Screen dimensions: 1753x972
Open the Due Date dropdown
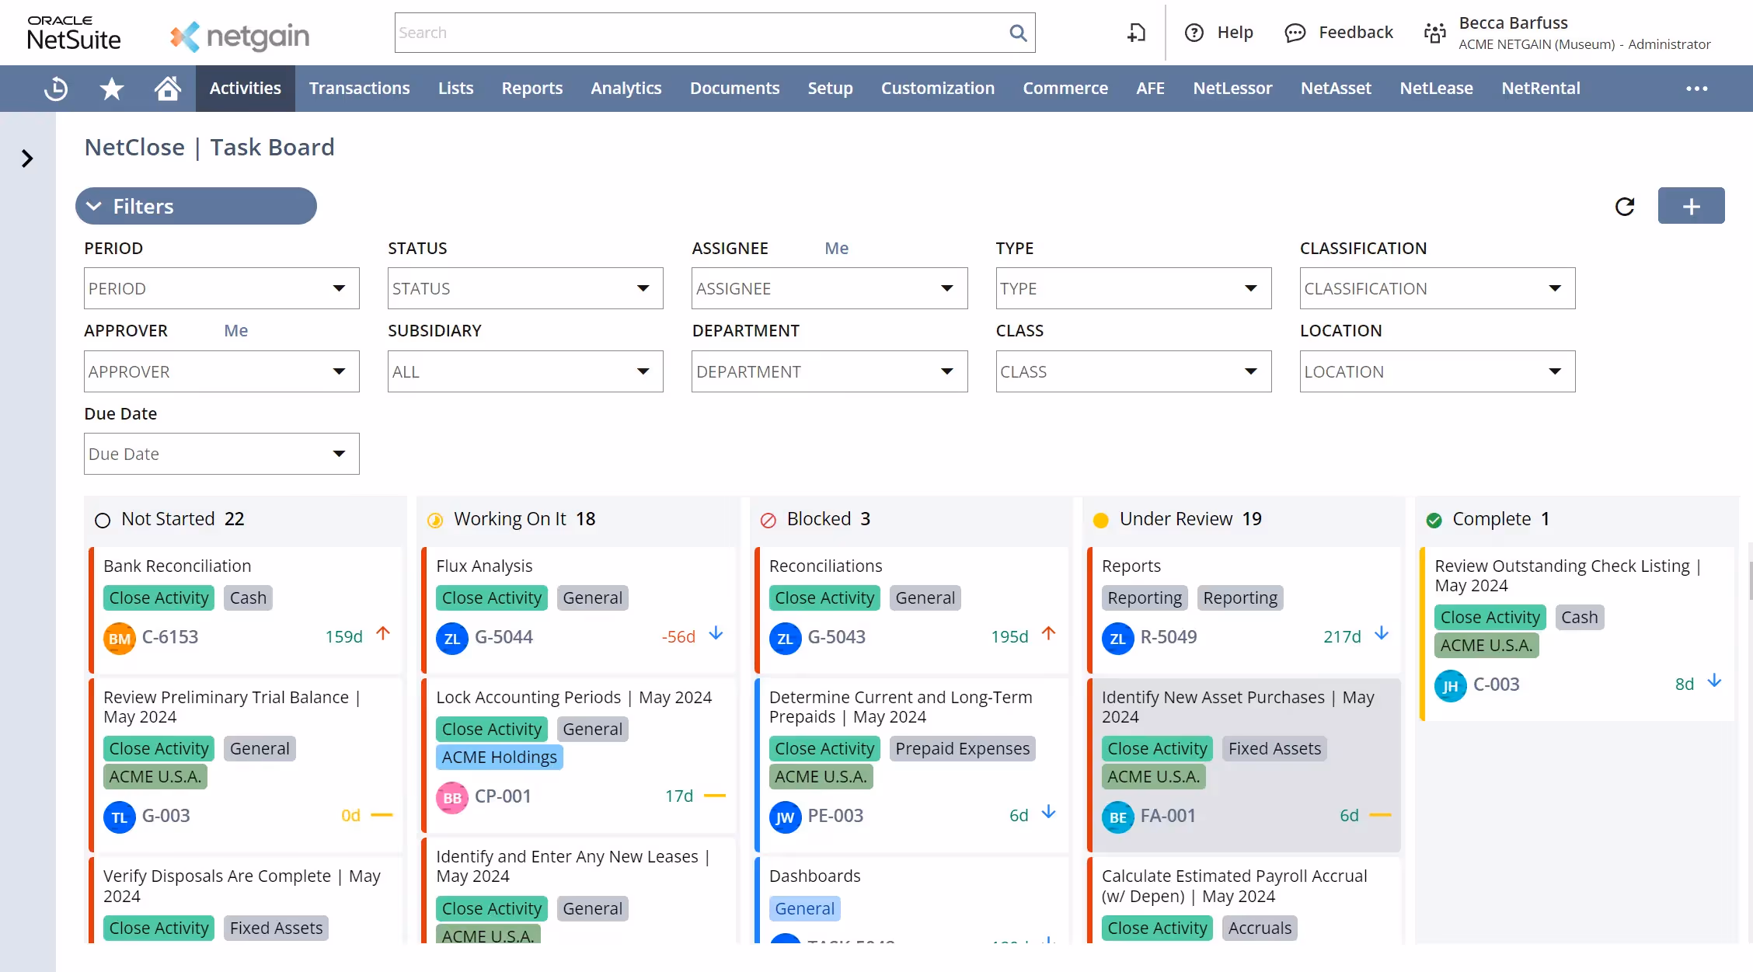(x=221, y=454)
